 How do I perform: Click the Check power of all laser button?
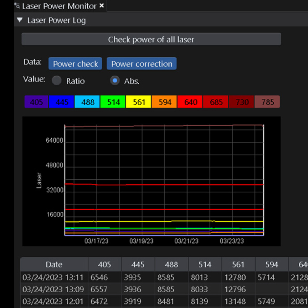(x=151, y=39)
